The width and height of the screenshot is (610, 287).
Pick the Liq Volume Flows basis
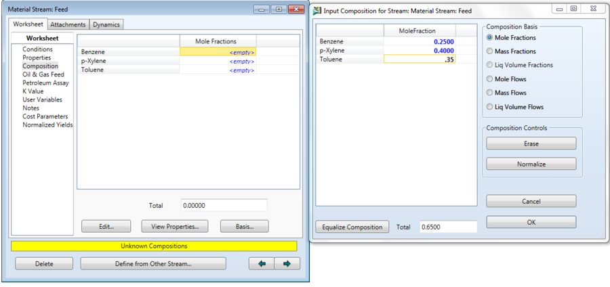click(x=490, y=107)
